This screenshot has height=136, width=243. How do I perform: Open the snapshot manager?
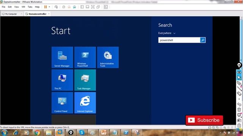[74, 7]
